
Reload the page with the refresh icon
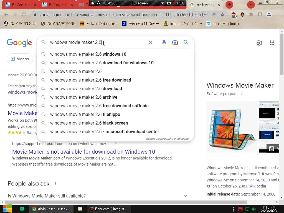click(x=24, y=14)
